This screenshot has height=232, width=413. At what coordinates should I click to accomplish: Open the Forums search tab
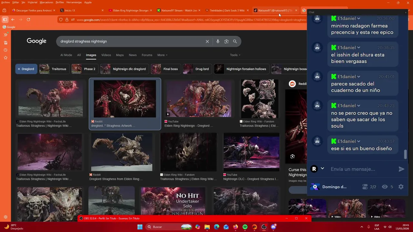147,55
